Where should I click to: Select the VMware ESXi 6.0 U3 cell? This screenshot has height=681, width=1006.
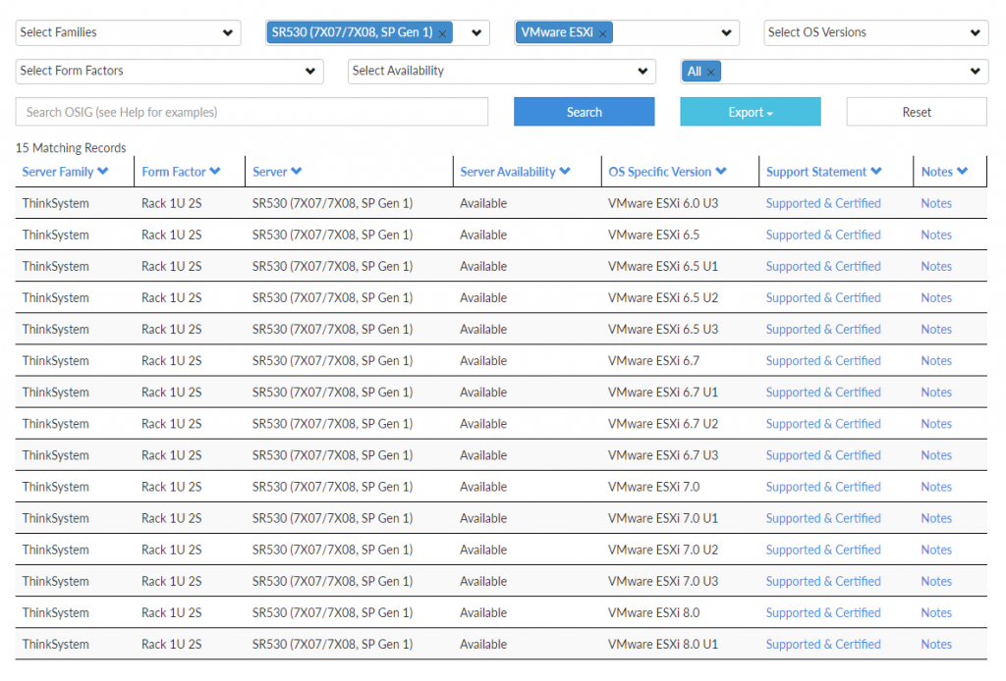[663, 203]
